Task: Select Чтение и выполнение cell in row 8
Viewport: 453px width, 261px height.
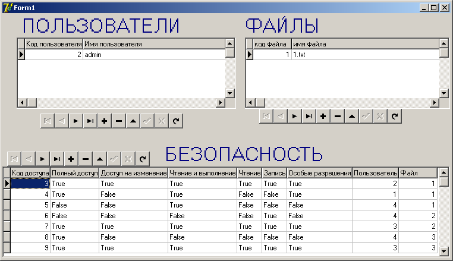Action: pyautogui.click(x=203, y=237)
